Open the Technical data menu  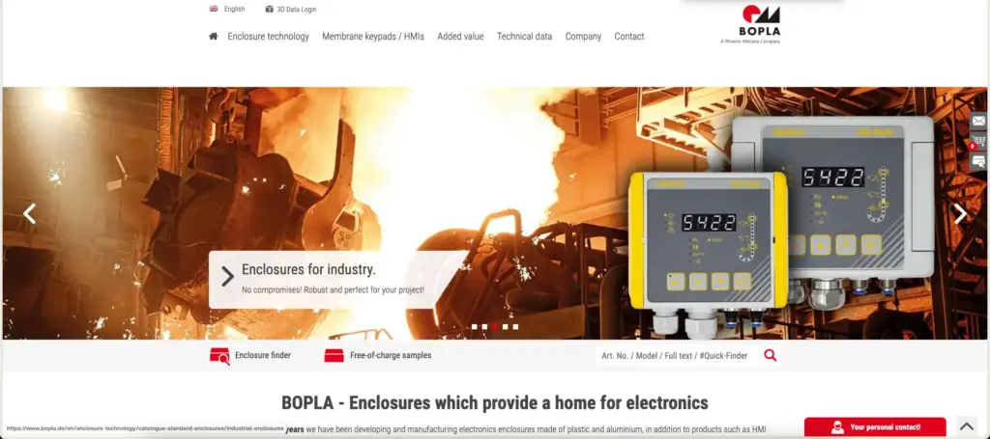coord(524,37)
